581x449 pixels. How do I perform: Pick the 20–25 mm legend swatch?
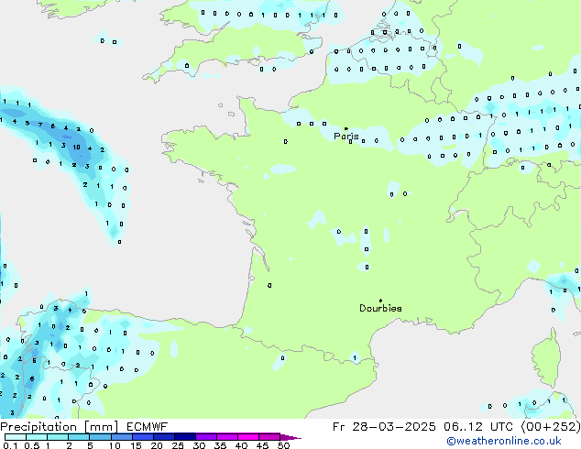click(163, 437)
